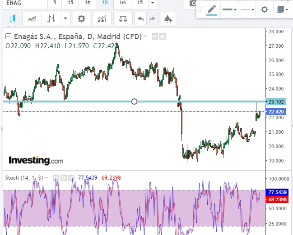Open Stoch indicator settings gear

[x=64, y=178]
